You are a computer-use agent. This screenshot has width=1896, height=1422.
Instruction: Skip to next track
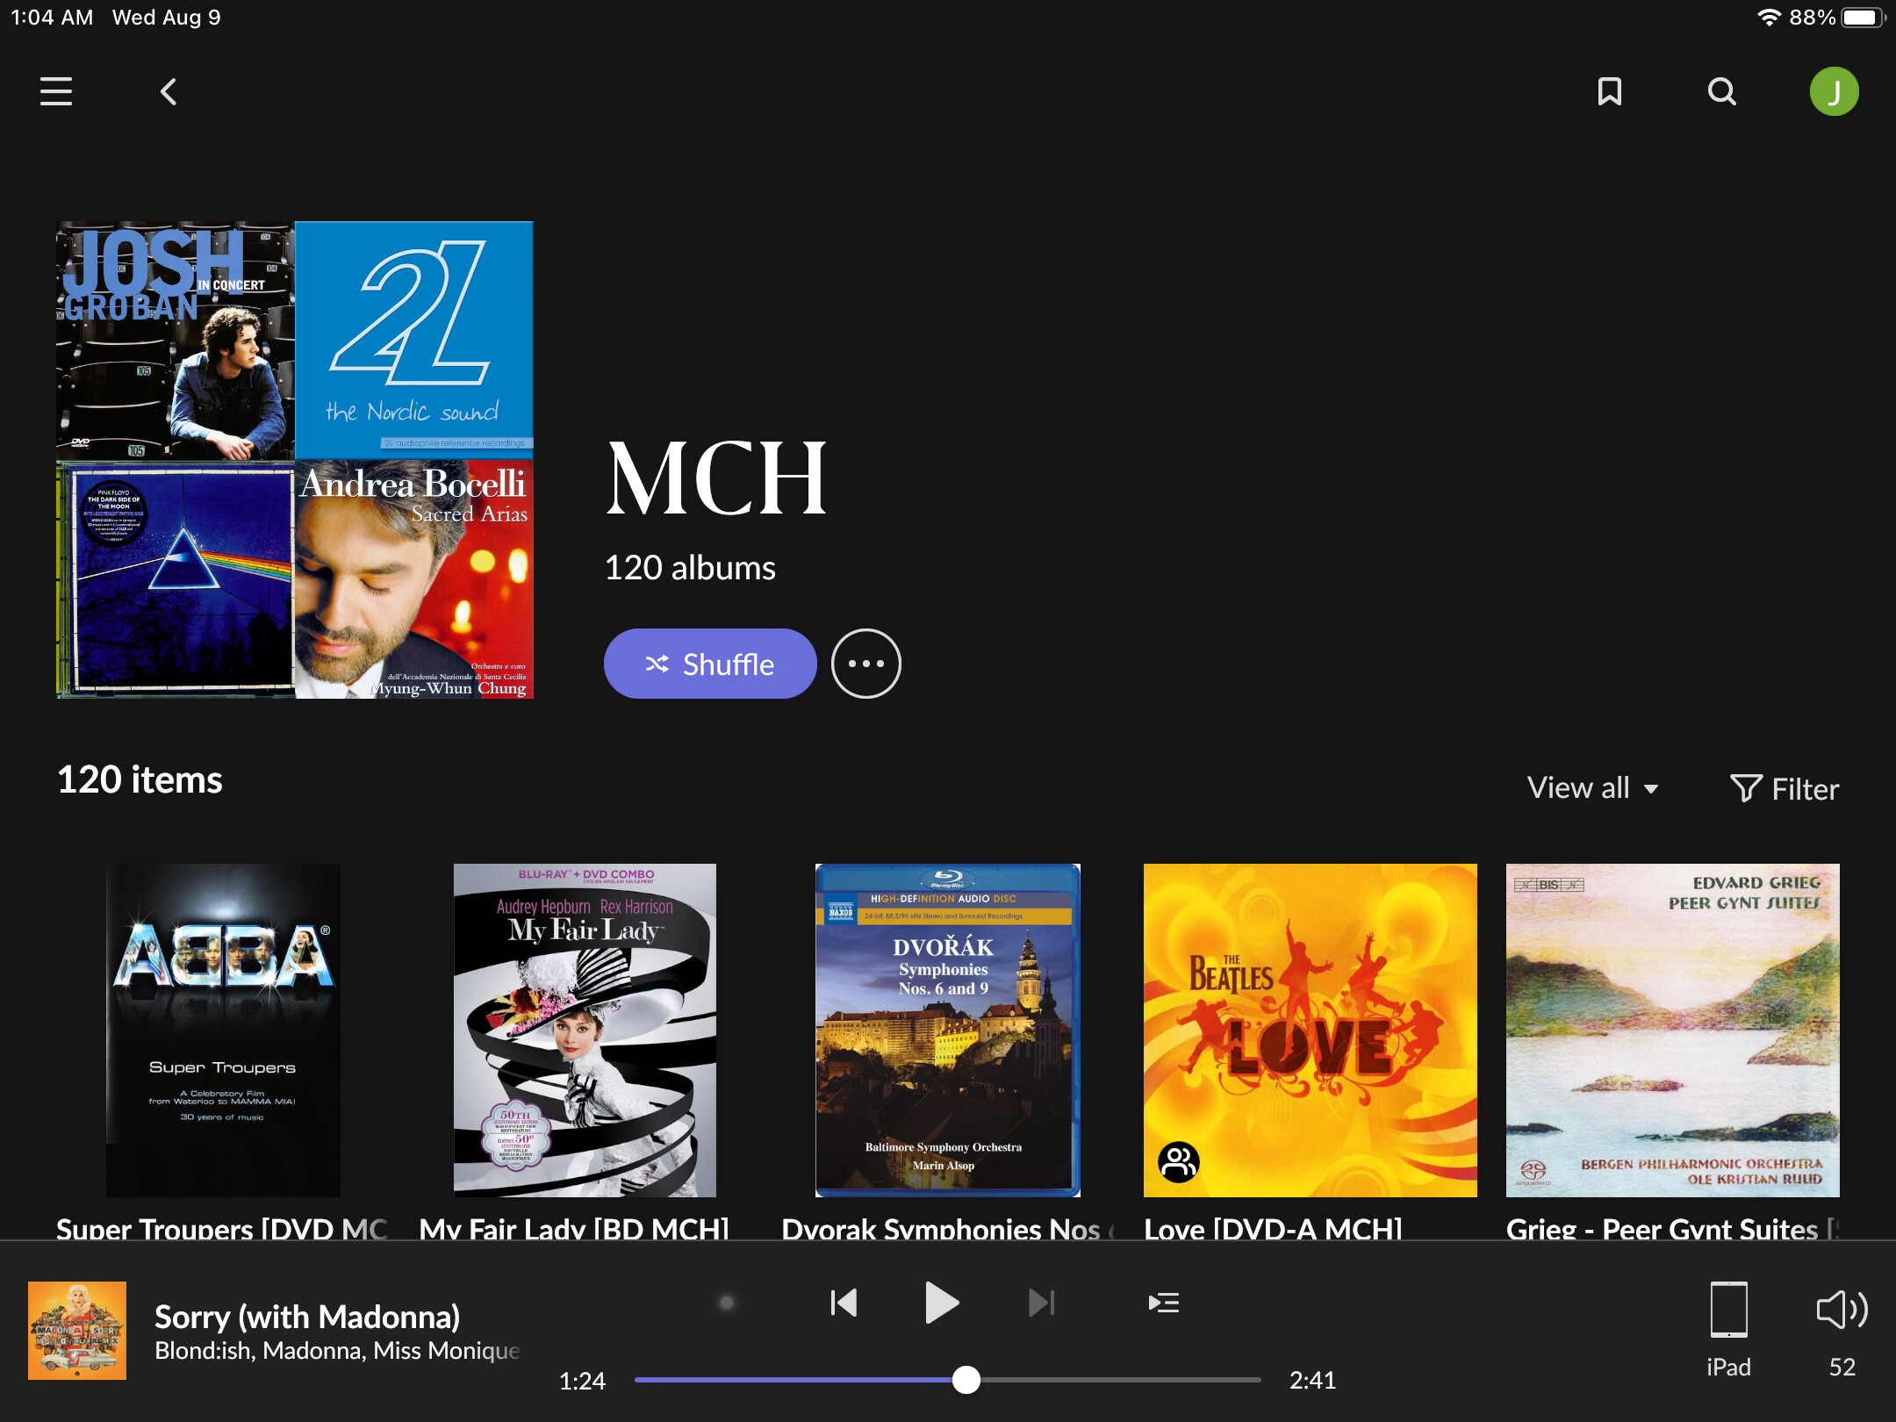[1041, 1303]
